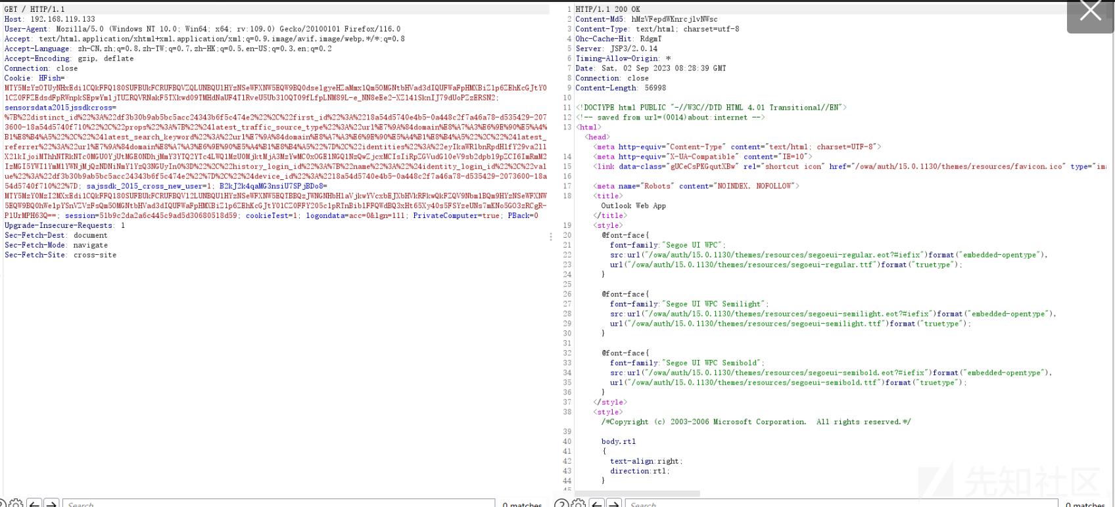Screen dimensions: 1115x507
Task: Click the 'logondata=acc=0&lgn=111' cookie
Action: (355, 215)
